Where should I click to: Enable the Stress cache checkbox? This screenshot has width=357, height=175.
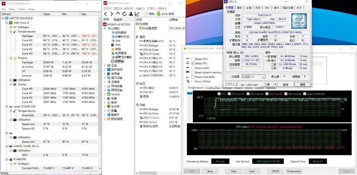(x=193, y=68)
